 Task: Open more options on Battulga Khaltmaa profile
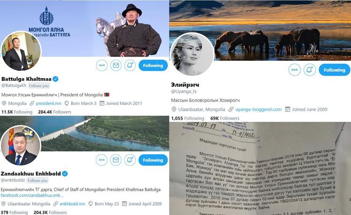[102, 65]
